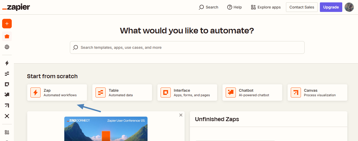The image size is (358, 141).
Task: Close the ZapConnect promo card
Action: (x=181, y=115)
